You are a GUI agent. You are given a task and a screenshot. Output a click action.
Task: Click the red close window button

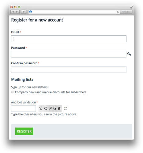pos(12,7)
